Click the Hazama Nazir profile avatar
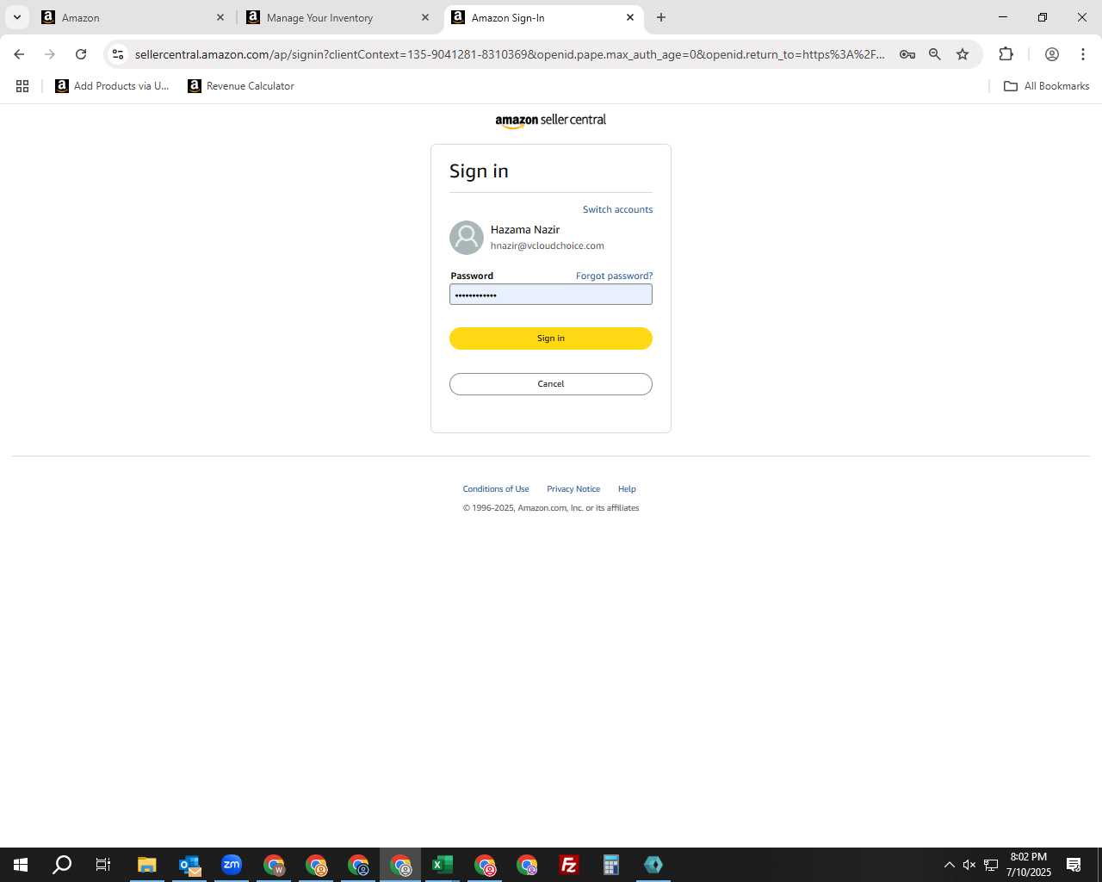The image size is (1102, 882). (467, 238)
